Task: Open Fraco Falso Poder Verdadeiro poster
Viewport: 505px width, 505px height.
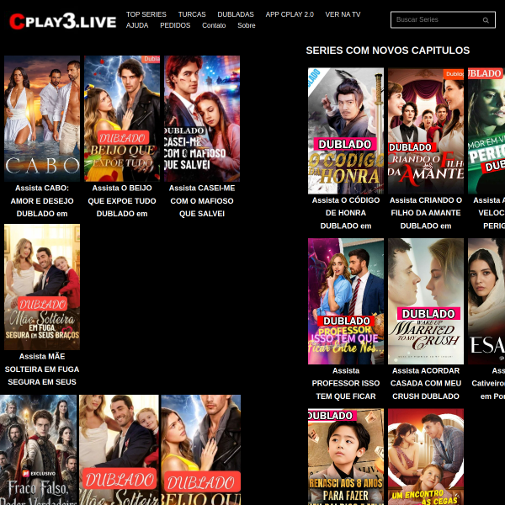Action: point(39,450)
